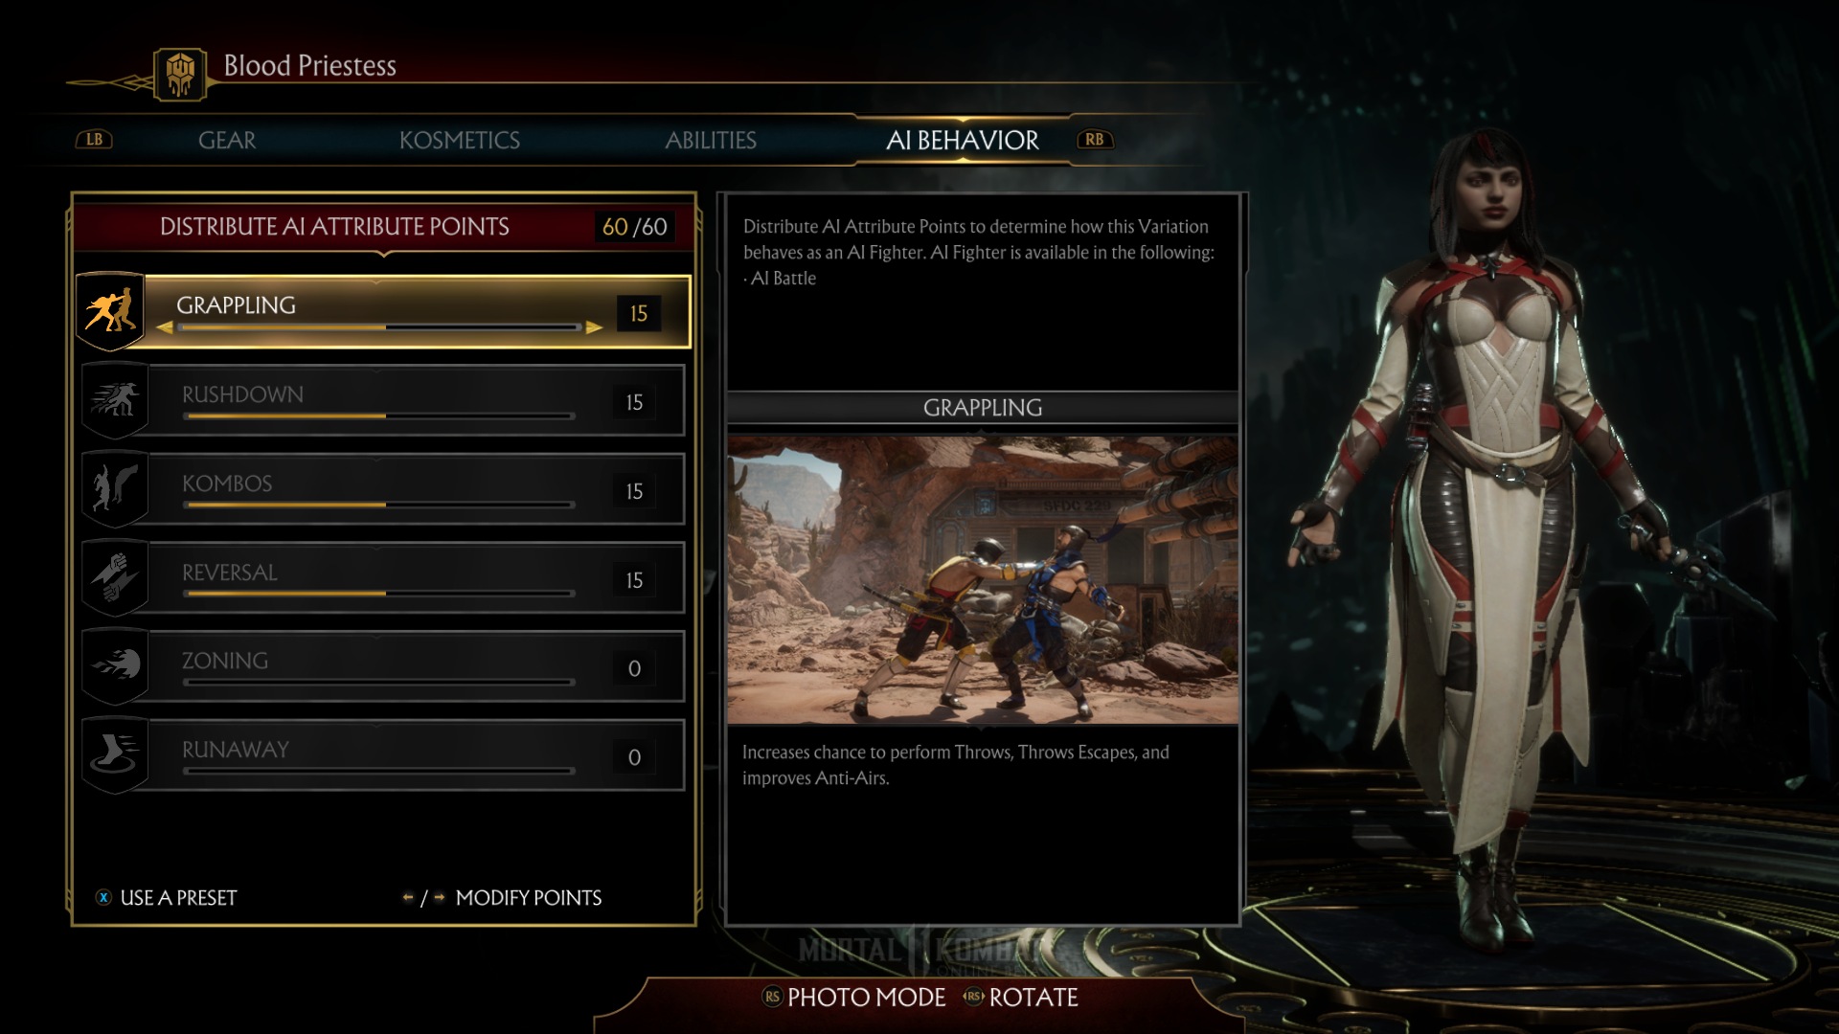Screen dimensions: 1839x1034
Task: Click Photo Mode at the bottom
Action: [854, 998]
